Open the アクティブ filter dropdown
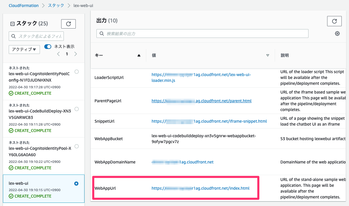This screenshot has height=206, width=349. [x=24, y=50]
